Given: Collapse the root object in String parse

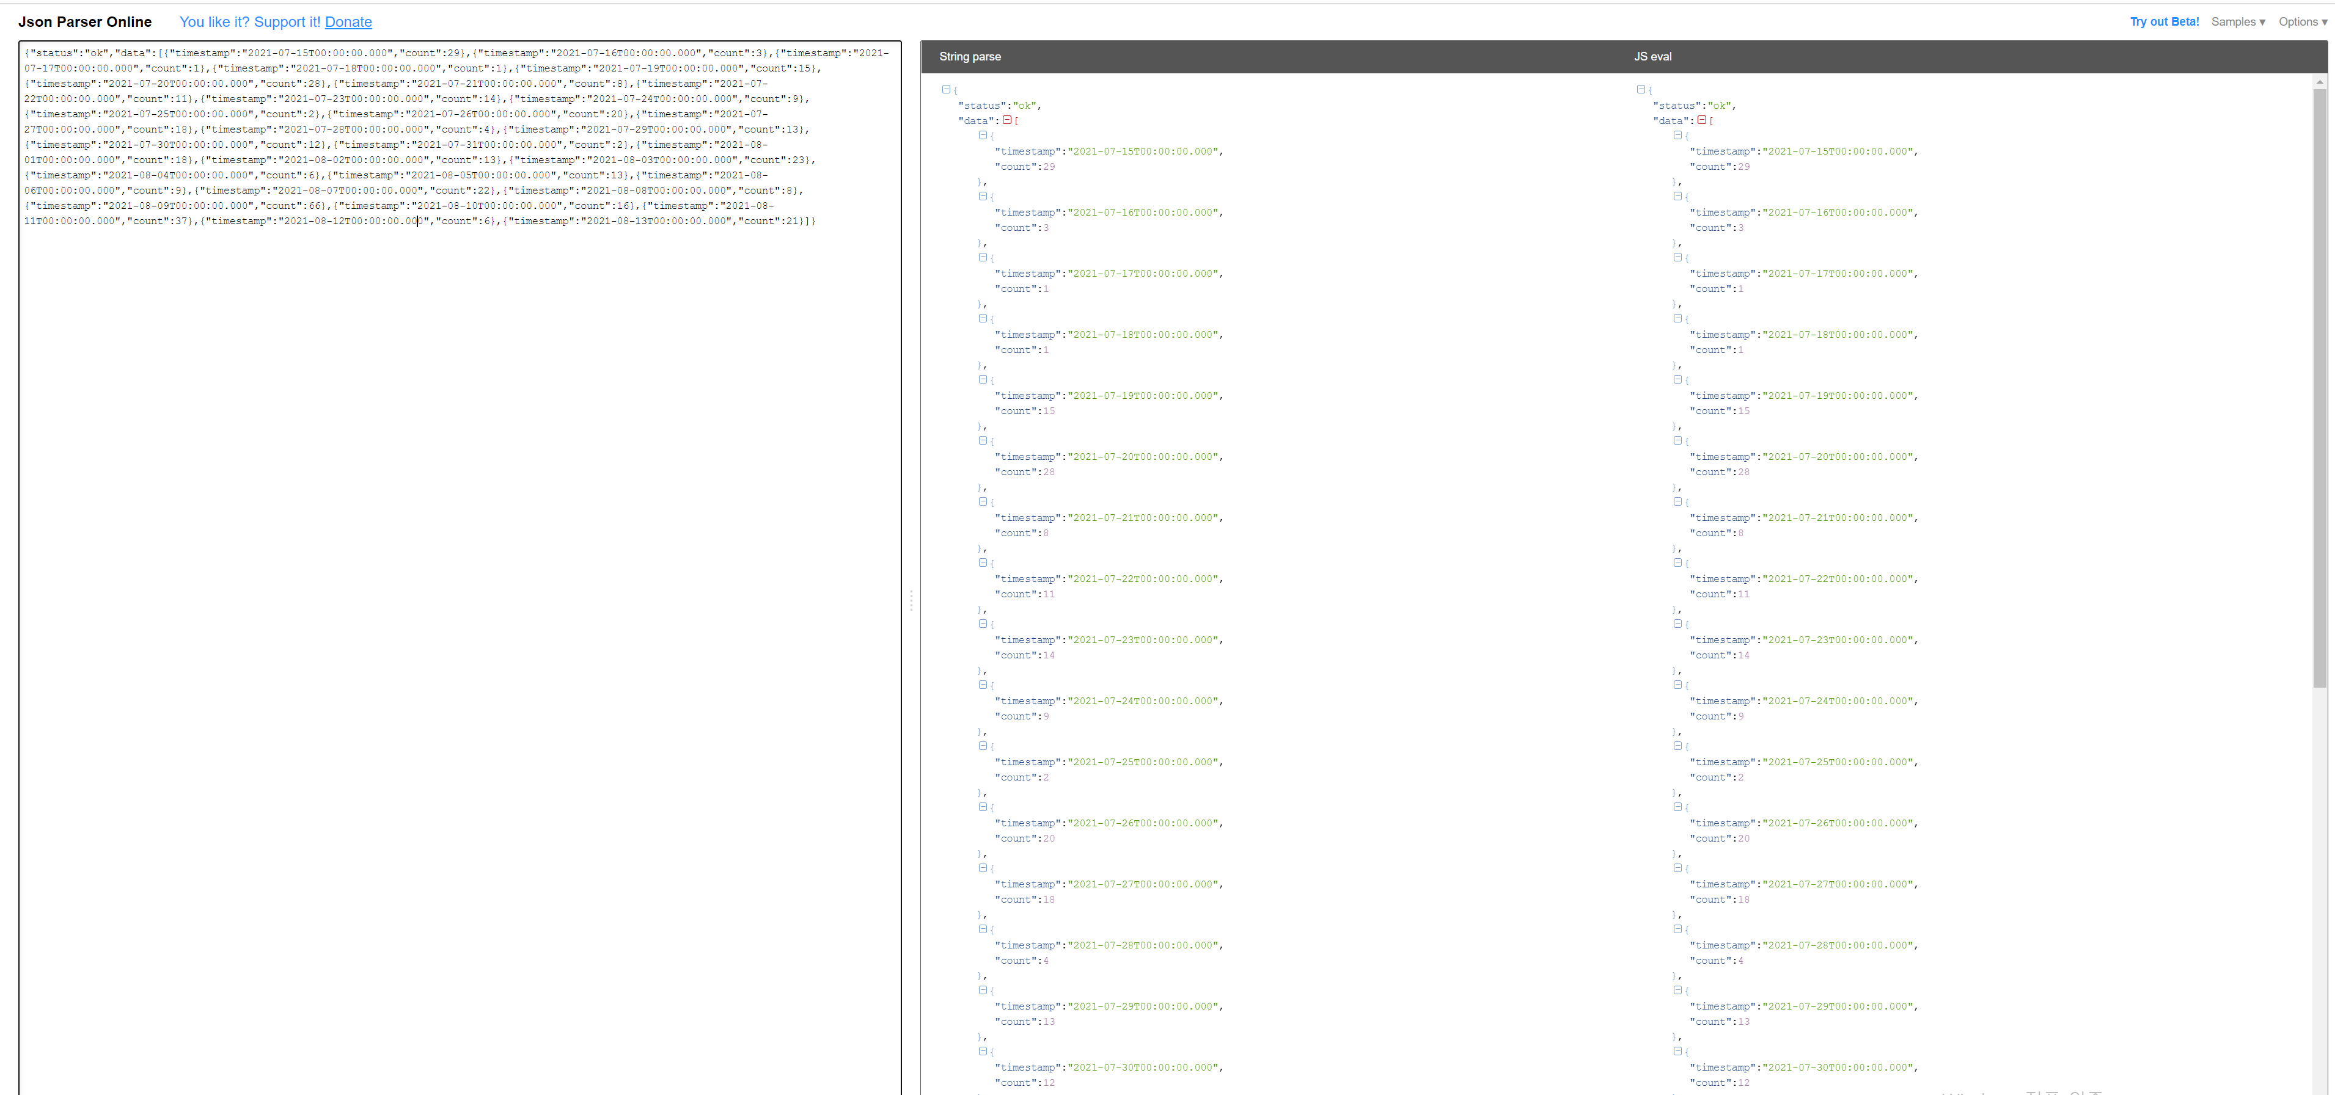Looking at the screenshot, I should tap(945, 89).
